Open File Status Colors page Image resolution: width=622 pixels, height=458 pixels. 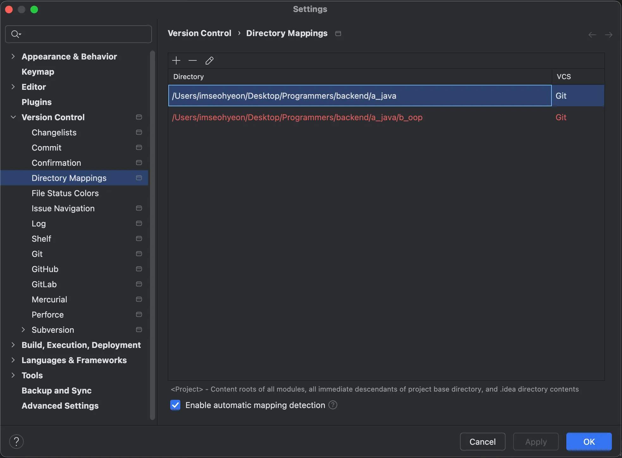point(65,193)
